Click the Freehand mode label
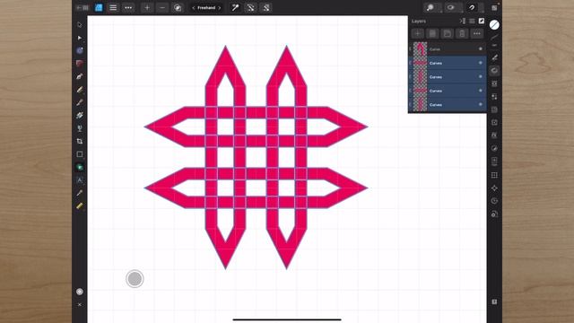The height and width of the screenshot is (323, 574). coord(206,8)
